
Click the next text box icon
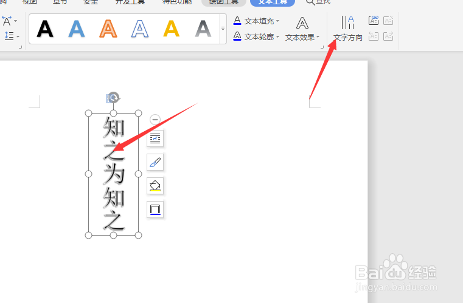[388, 36]
